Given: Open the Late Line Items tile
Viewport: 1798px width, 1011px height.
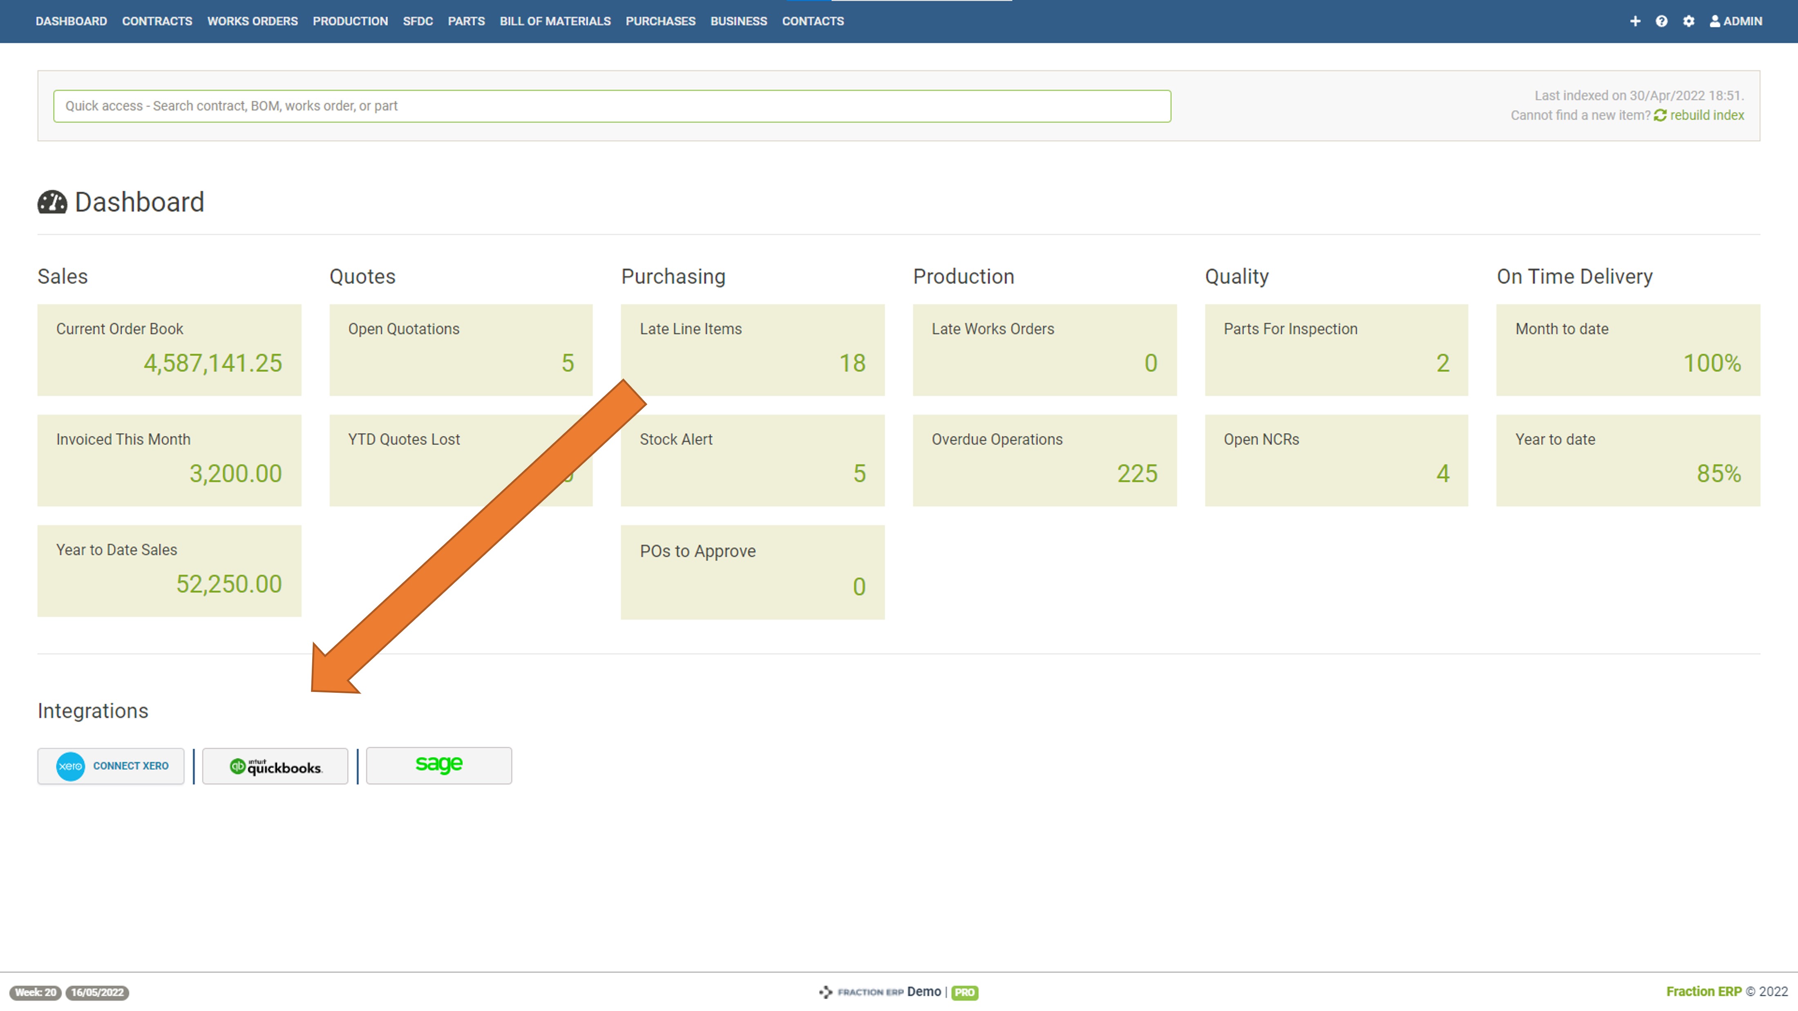Looking at the screenshot, I should (752, 350).
